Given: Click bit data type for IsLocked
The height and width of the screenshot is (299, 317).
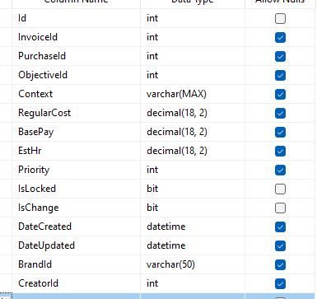Looking at the screenshot, I should pyautogui.click(x=193, y=189).
